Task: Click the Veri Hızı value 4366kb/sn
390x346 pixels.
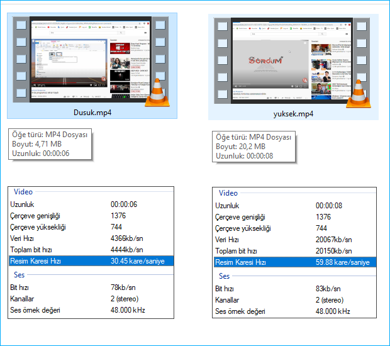Action: coord(127,238)
